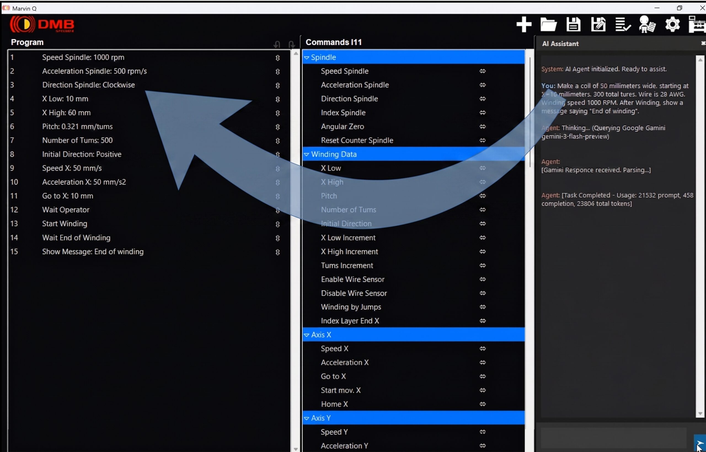Click move handle of Number of Turns: 500

277,141
